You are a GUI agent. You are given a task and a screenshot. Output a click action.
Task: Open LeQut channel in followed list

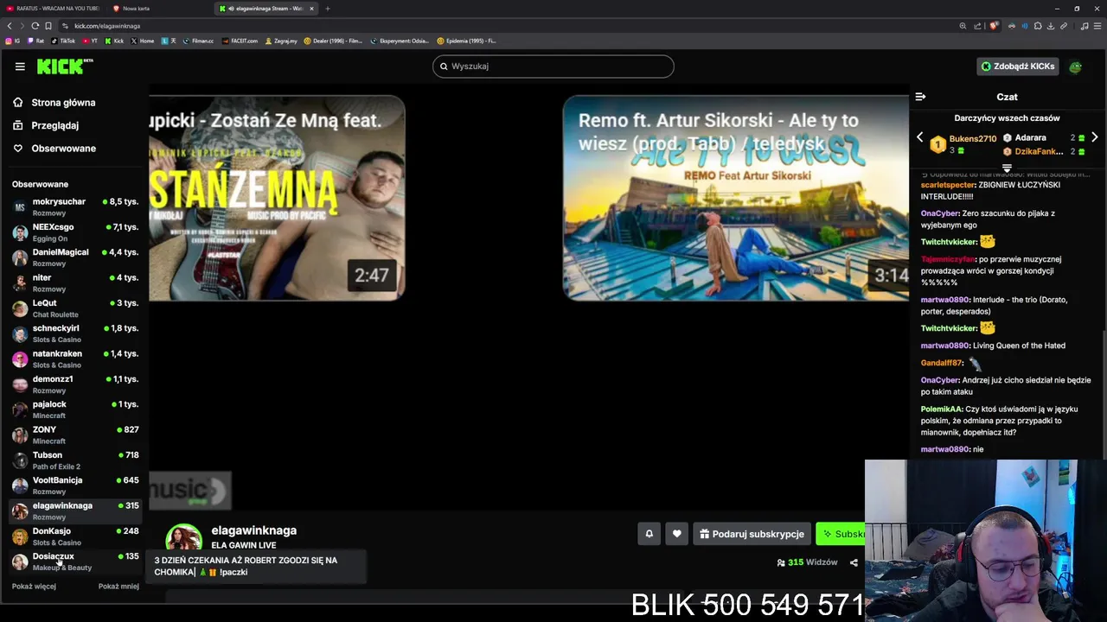click(75, 308)
